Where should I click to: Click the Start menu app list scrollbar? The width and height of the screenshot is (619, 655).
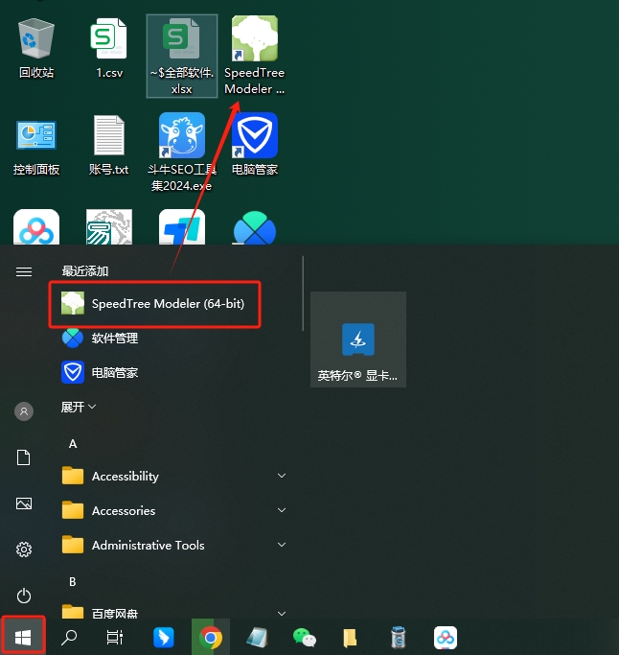tap(303, 293)
